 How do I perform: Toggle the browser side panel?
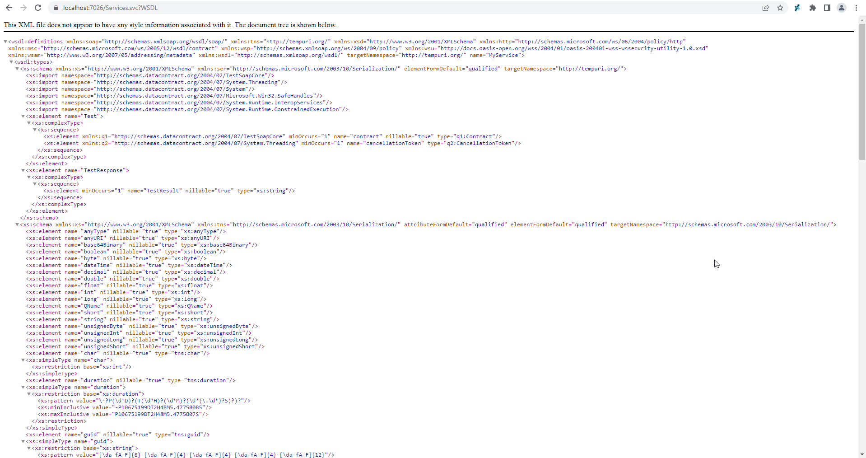tap(827, 8)
